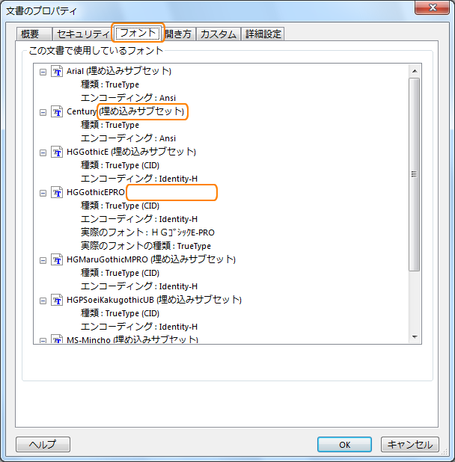
Task: Click 種類 : TrueType (CID) under HGPSoeiKakugothicUB
Action: (120, 313)
